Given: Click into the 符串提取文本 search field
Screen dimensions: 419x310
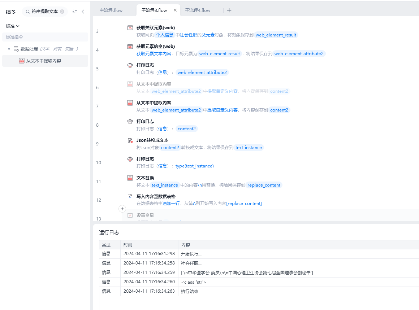Looking at the screenshot, I should click(45, 12).
